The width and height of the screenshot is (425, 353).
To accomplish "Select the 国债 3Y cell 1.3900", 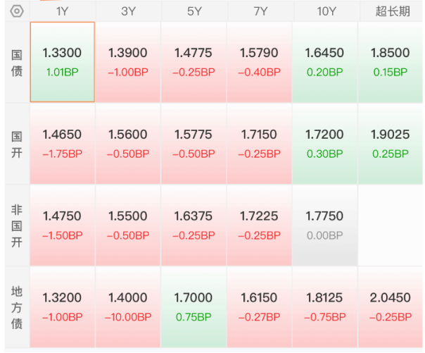I will coord(128,62).
